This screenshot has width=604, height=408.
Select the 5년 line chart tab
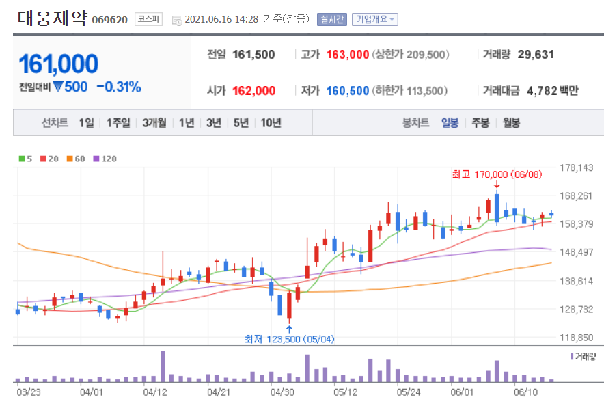(241, 123)
